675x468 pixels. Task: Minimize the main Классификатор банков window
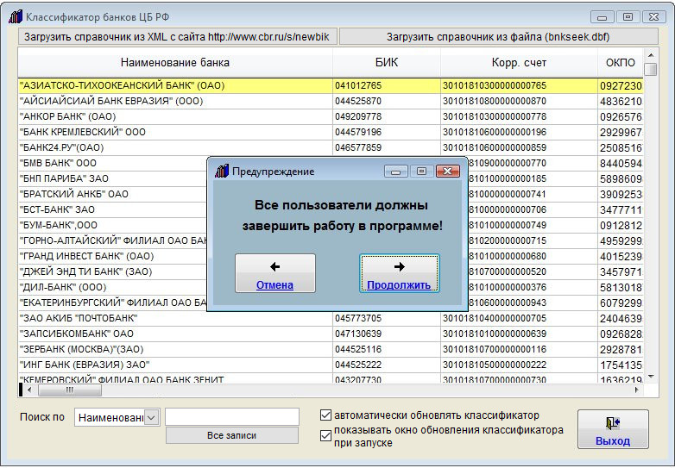tap(602, 16)
